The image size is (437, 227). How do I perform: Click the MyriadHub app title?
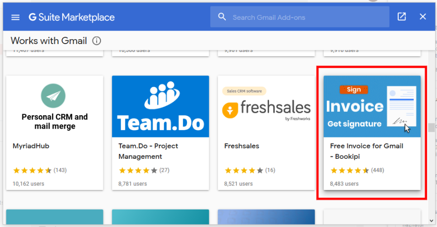[x=31, y=146]
